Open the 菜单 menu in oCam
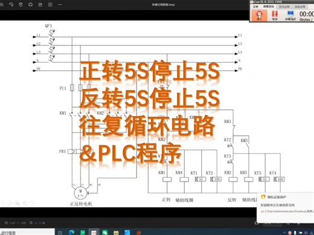The height and width of the screenshot is (235, 314). 255,7
